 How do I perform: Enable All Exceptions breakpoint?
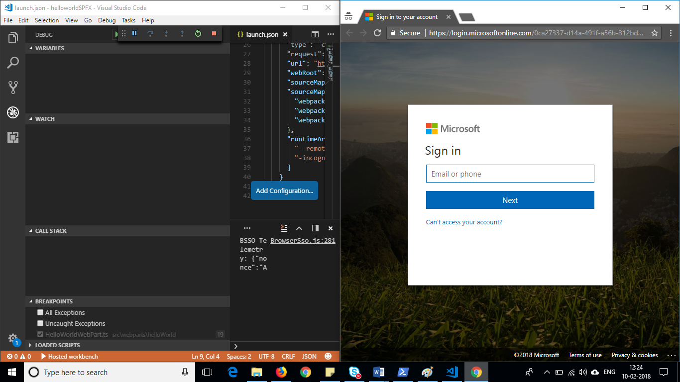(x=40, y=312)
